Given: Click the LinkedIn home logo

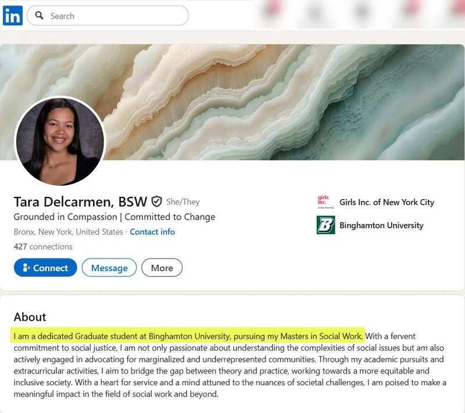Looking at the screenshot, I should coord(13,16).
